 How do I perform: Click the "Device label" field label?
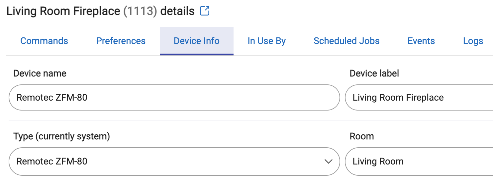tap(374, 73)
